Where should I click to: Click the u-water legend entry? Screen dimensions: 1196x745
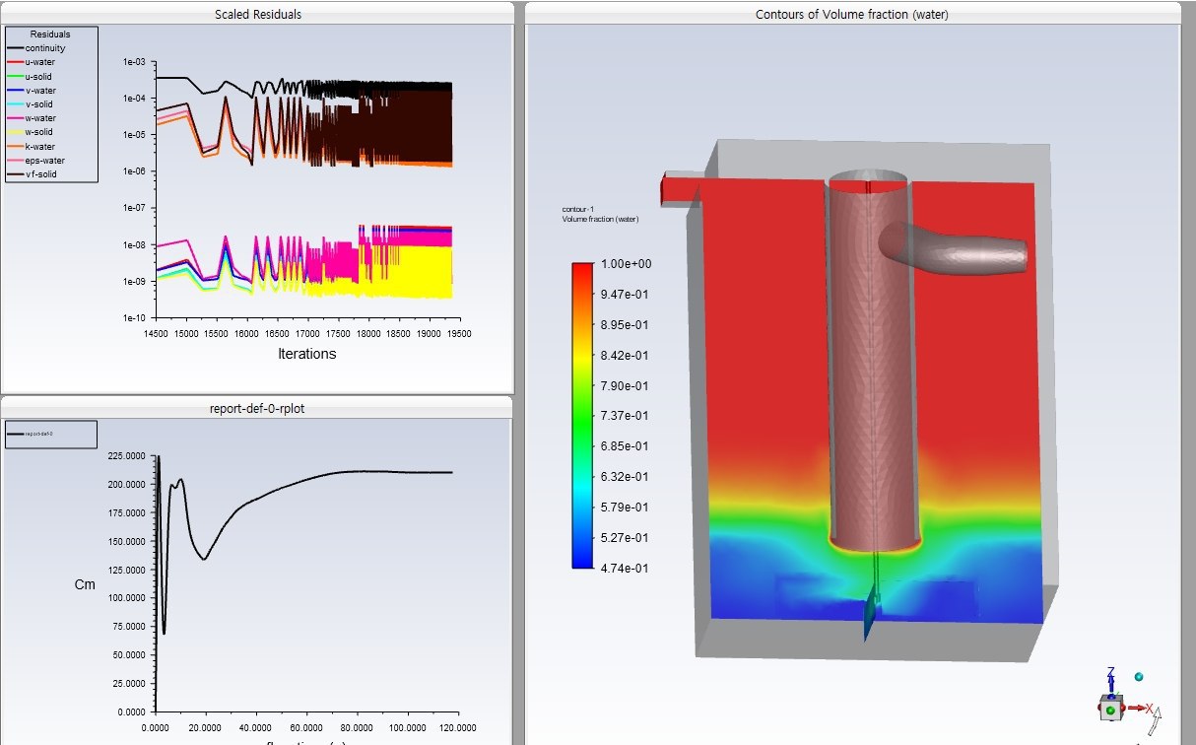coord(41,61)
